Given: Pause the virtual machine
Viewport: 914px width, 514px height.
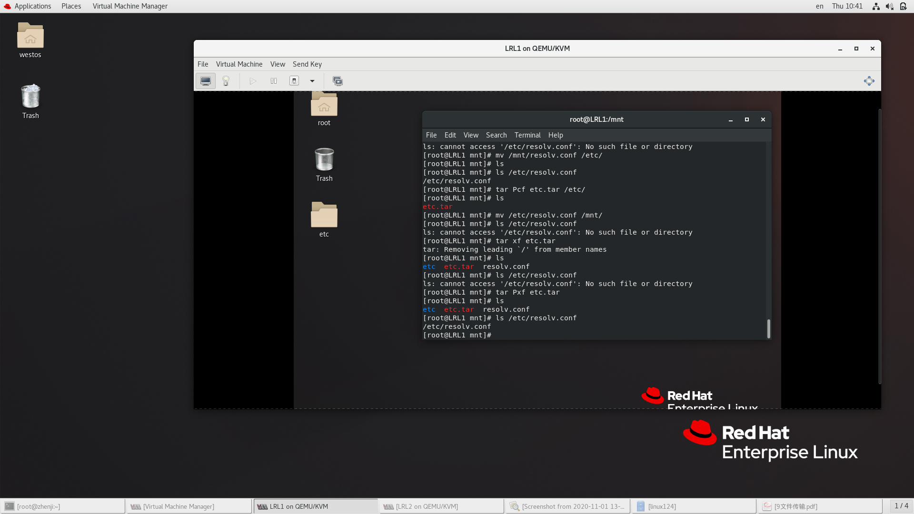Looking at the screenshot, I should (x=274, y=81).
